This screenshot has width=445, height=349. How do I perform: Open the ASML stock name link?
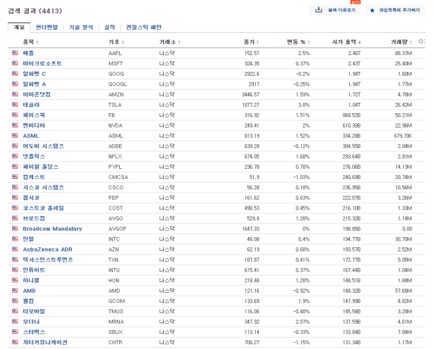[31, 136]
